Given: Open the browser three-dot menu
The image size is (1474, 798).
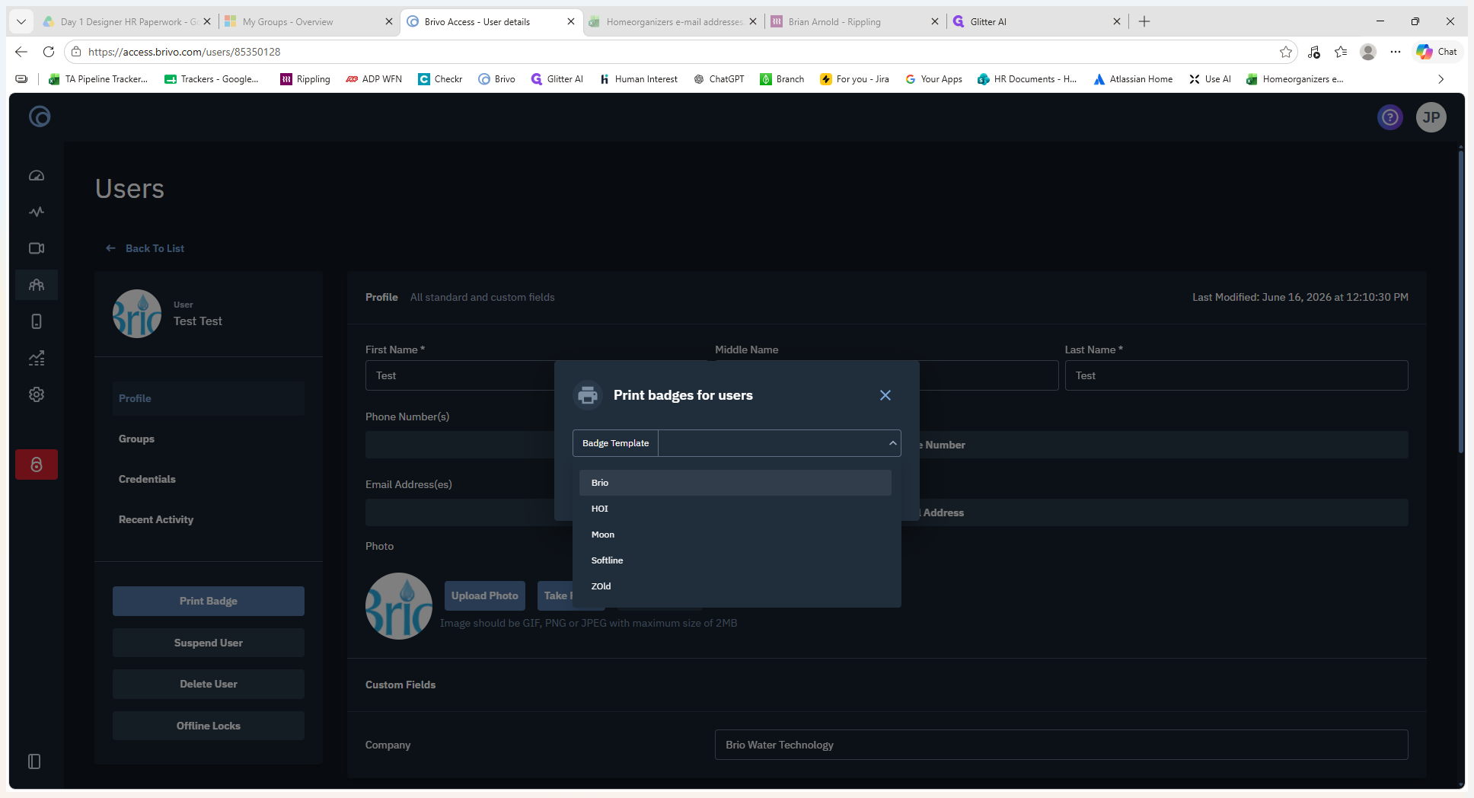Looking at the screenshot, I should (x=1395, y=52).
